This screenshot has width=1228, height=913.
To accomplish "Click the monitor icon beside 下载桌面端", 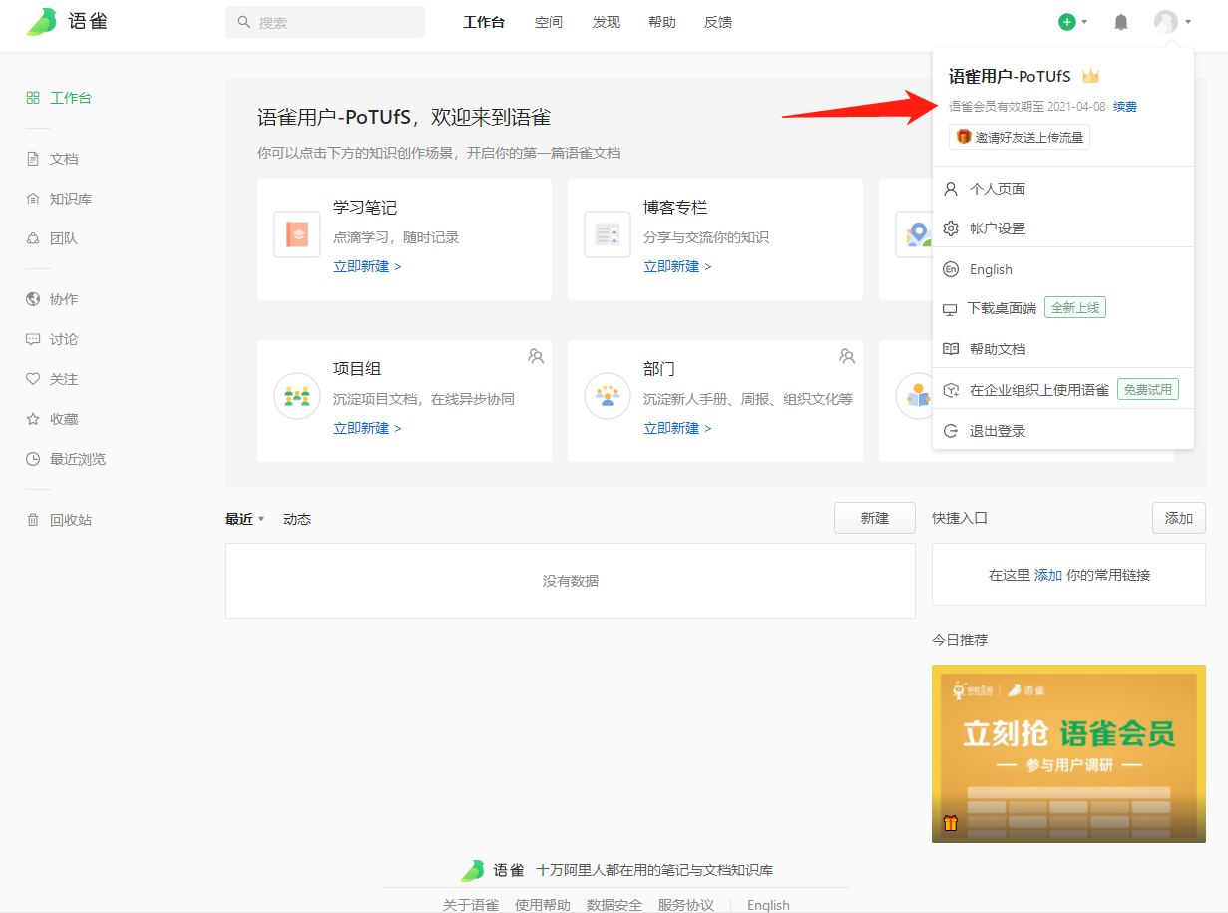I will click(x=950, y=309).
